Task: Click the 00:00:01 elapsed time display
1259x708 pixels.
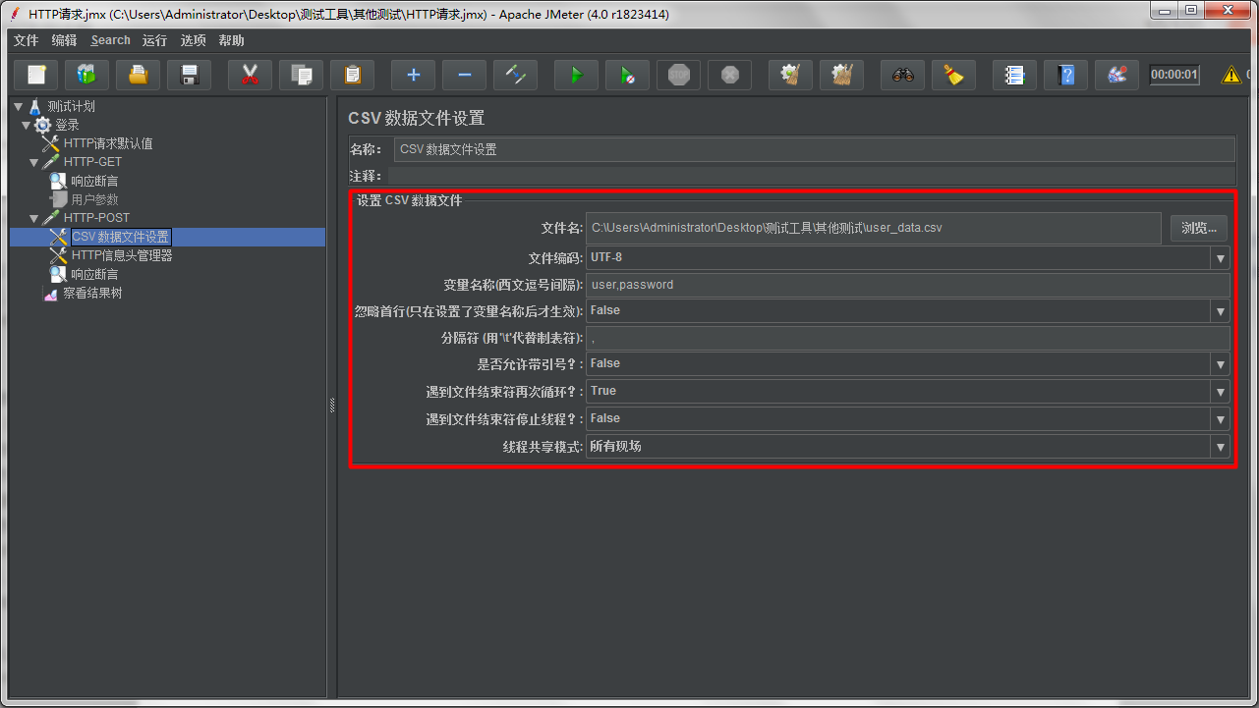Action: [x=1174, y=75]
